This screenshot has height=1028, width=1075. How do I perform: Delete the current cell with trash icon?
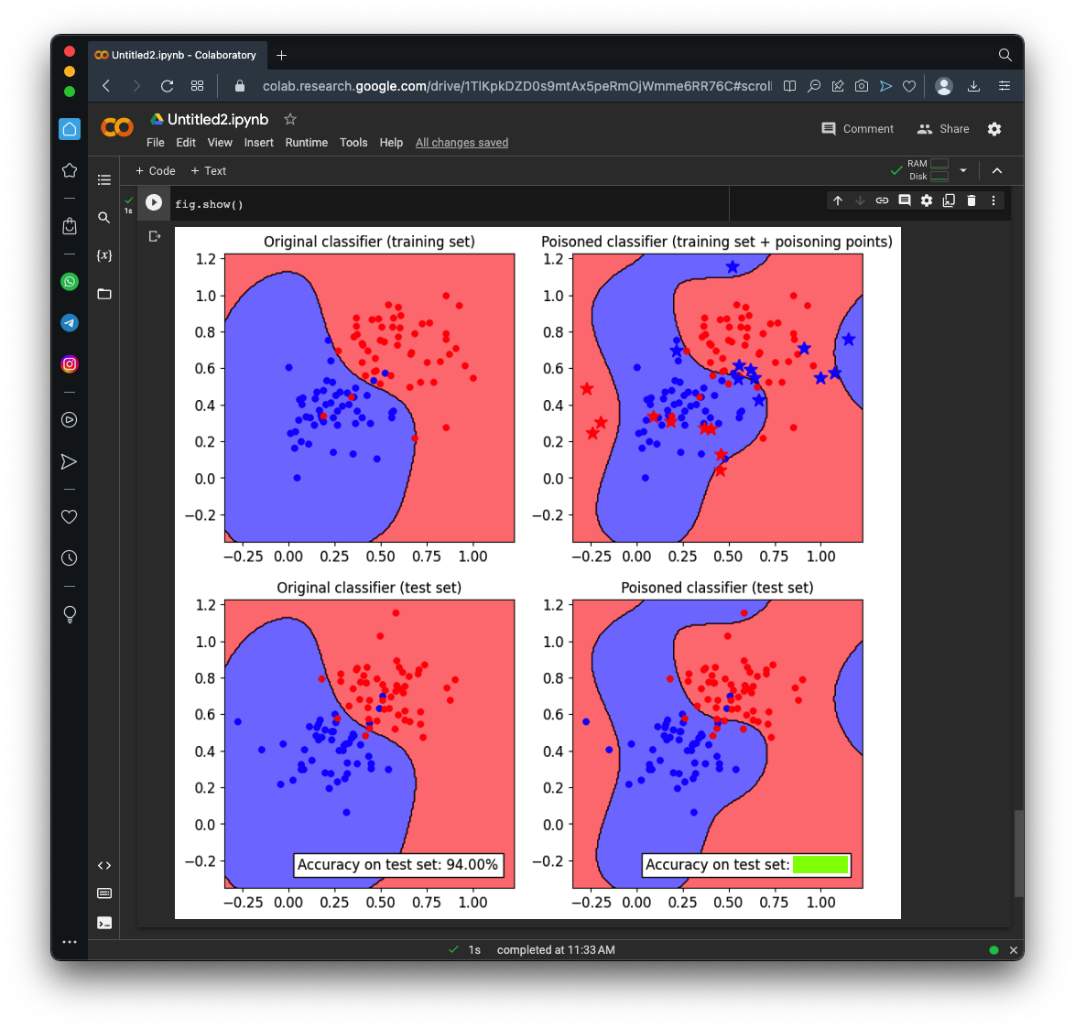(972, 200)
